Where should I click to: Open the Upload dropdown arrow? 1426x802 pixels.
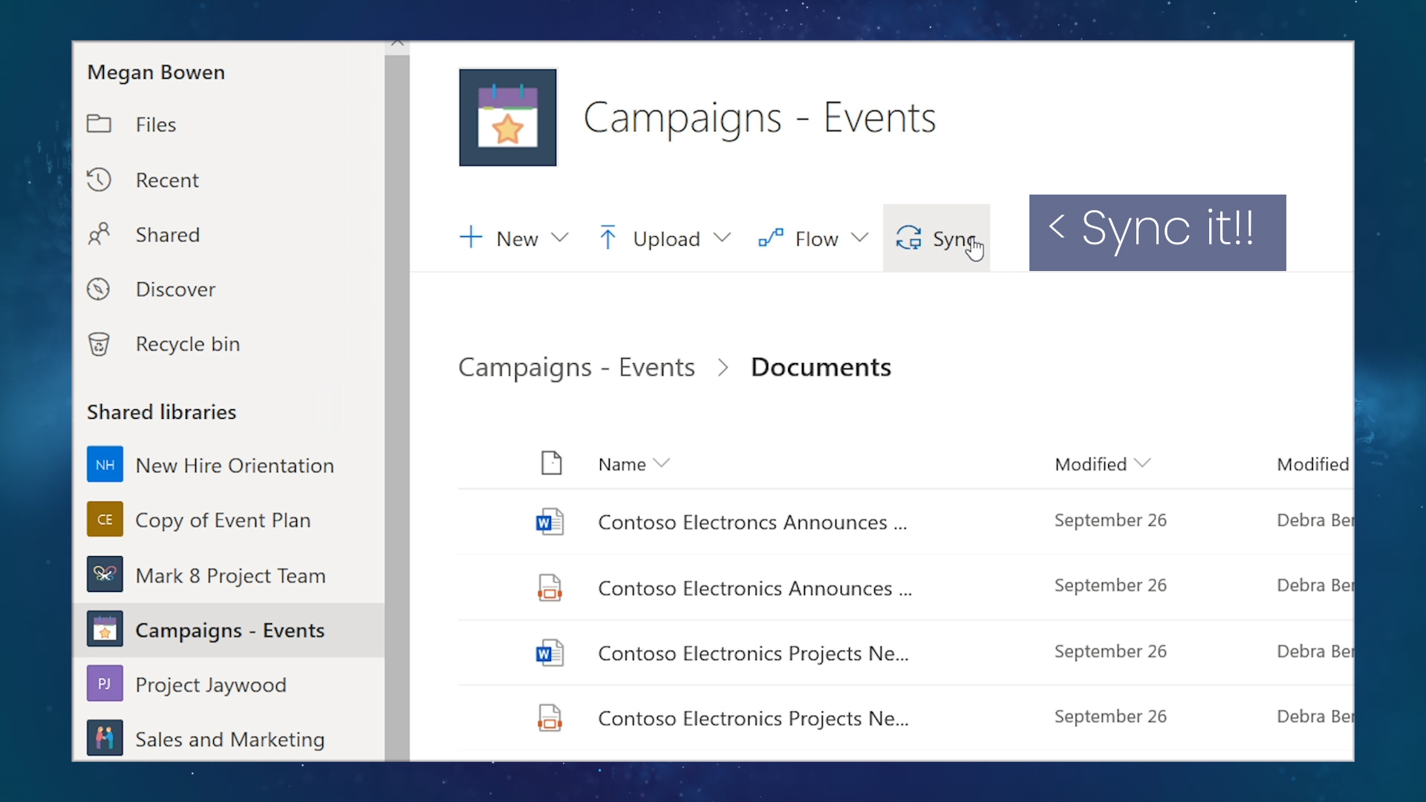(x=723, y=238)
